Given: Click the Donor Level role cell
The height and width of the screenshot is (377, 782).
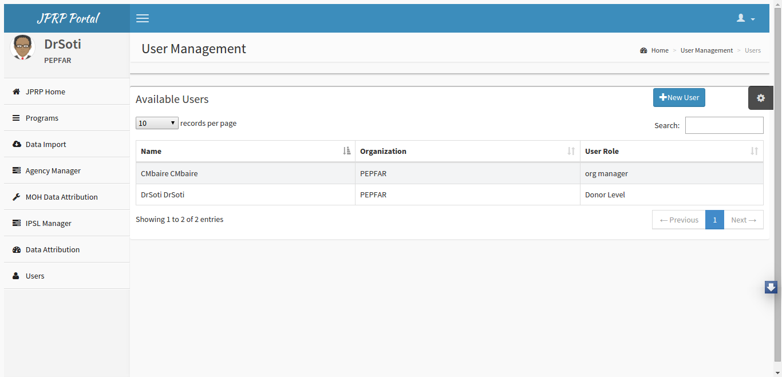Looking at the screenshot, I should (672, 195).
